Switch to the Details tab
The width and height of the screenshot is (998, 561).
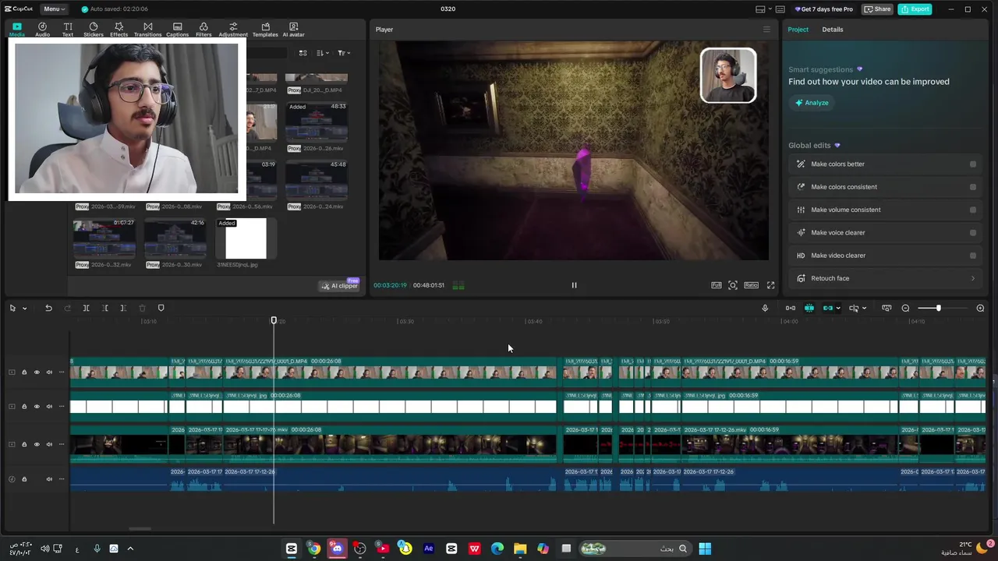click(x=832, y=30)
